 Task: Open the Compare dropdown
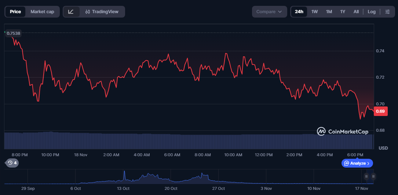269,12
